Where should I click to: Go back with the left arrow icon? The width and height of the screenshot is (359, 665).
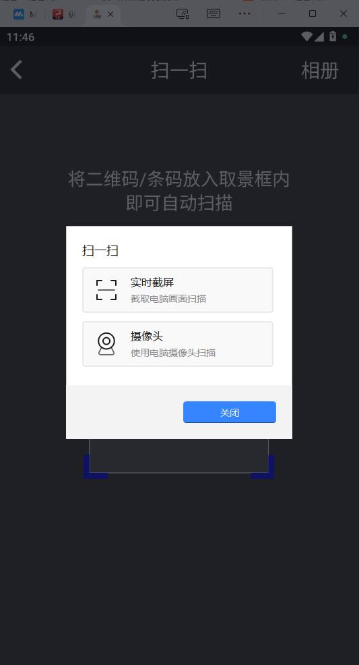(x=16, y=70)
